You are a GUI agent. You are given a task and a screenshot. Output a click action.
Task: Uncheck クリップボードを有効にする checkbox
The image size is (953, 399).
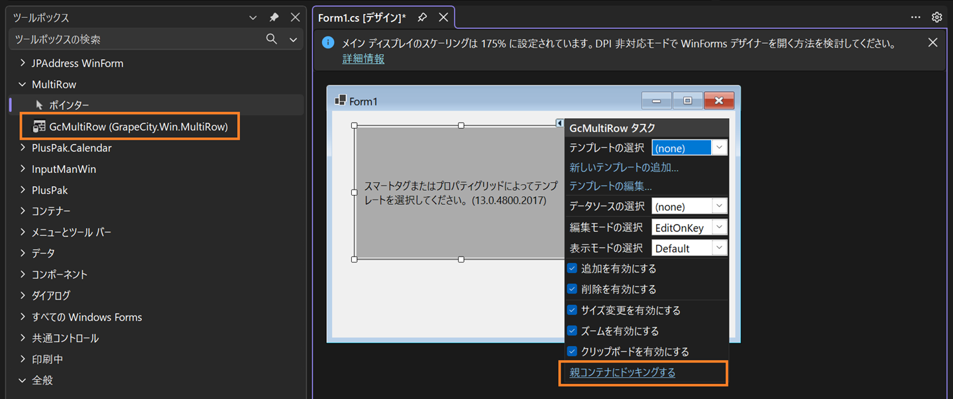(x=572, y=351)
